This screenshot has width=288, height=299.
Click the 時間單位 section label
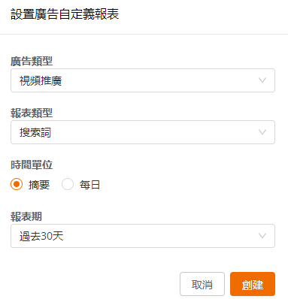tap(32, 165)
